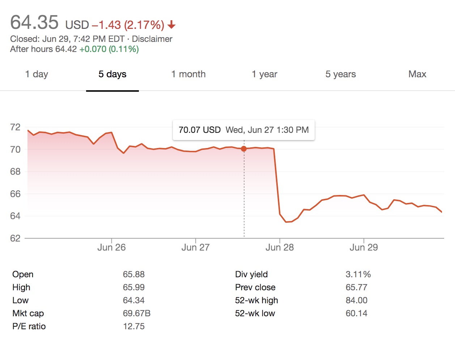Click the red down arrow icon
The height and width of the screenshot is (343, 455).
[x=172, y=25]
